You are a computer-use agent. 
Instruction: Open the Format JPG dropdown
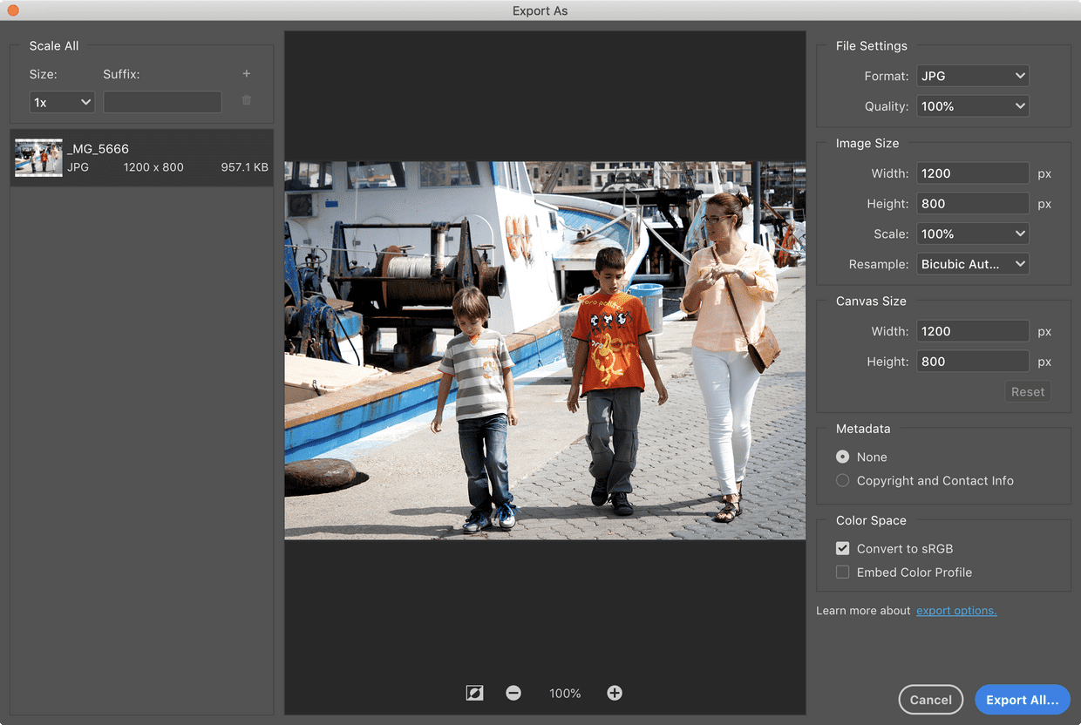973,76
